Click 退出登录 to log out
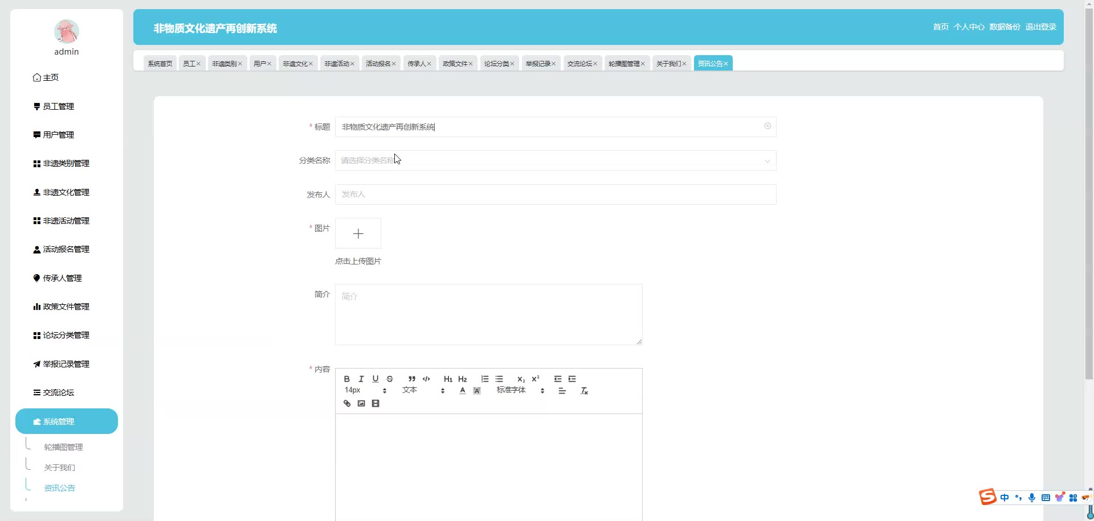 click(1041, 27)
